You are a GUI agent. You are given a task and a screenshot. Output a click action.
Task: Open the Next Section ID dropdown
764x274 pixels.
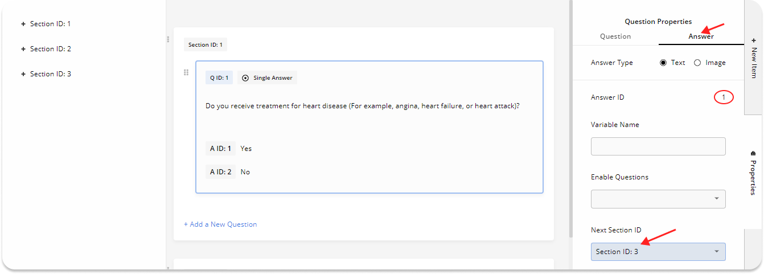click(658, 252)
